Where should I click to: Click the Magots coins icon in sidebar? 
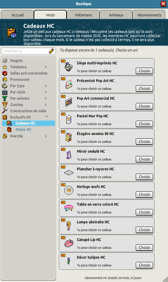click(x=5, y=60)
